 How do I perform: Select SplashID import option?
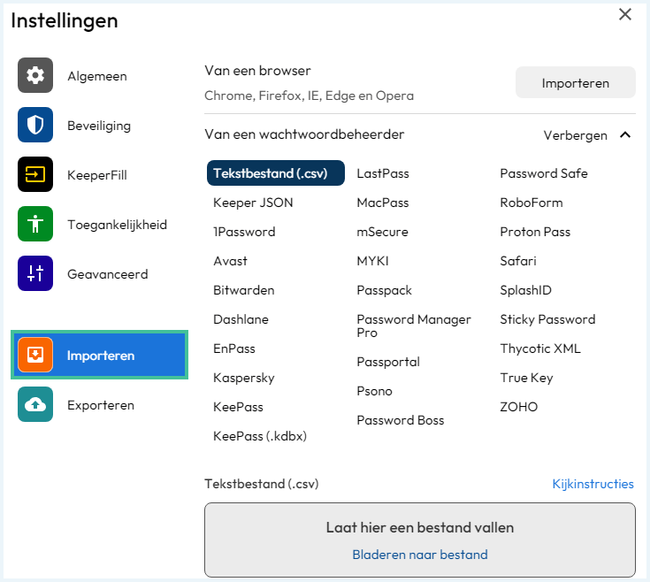(525, 290)
